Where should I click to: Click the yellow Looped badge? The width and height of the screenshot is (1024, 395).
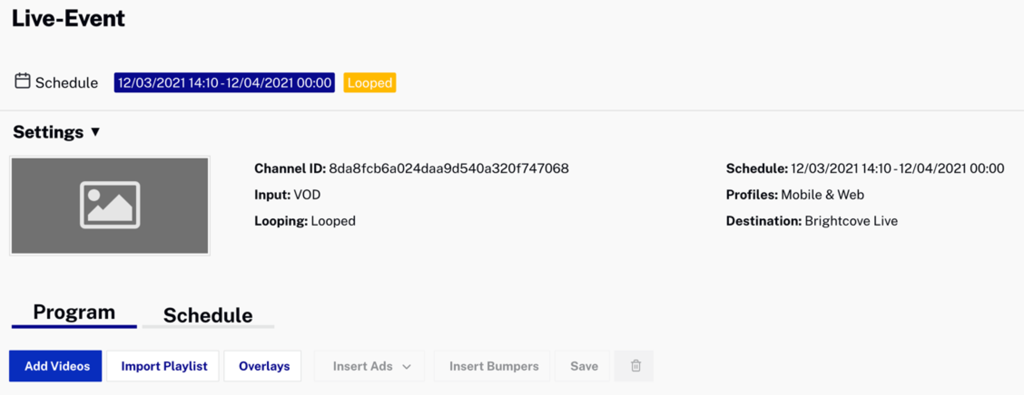click(369, 83)
